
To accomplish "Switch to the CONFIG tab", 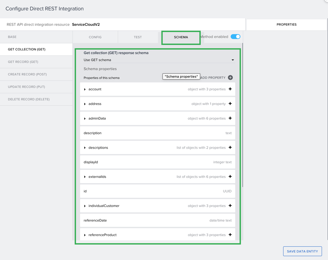I will click(x=95, y=37).
